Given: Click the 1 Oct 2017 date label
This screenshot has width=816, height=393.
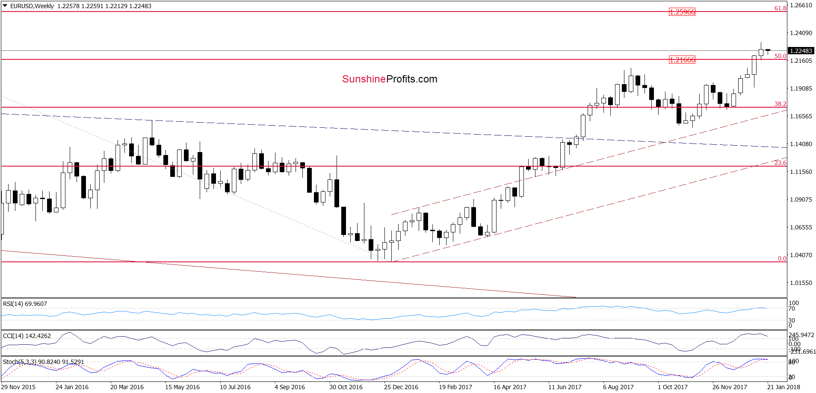Looking at the screenshot, I should (x=673, y=387).
